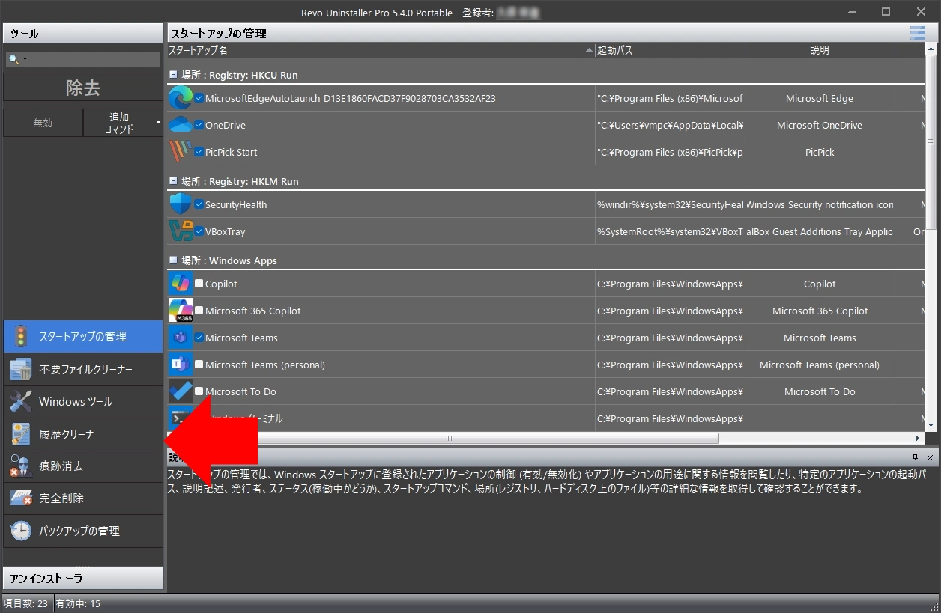The width and height of the screenshot is (941, 613).
Task: Focus the search input field
Action: 94,59
